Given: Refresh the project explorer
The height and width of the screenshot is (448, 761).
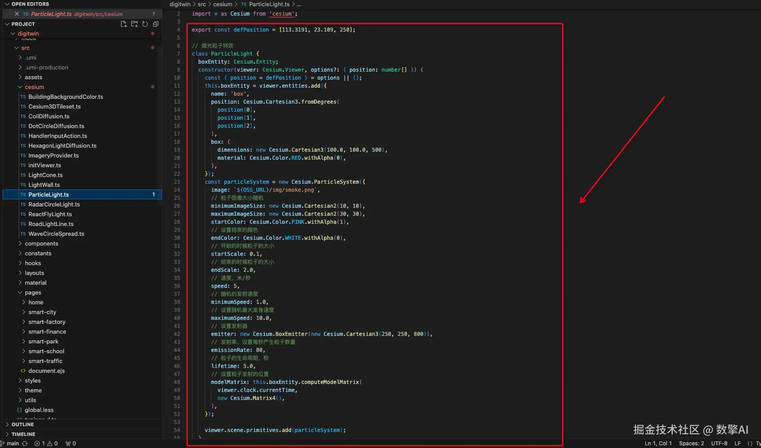Looking at the screenshot, I should (145, 24).
